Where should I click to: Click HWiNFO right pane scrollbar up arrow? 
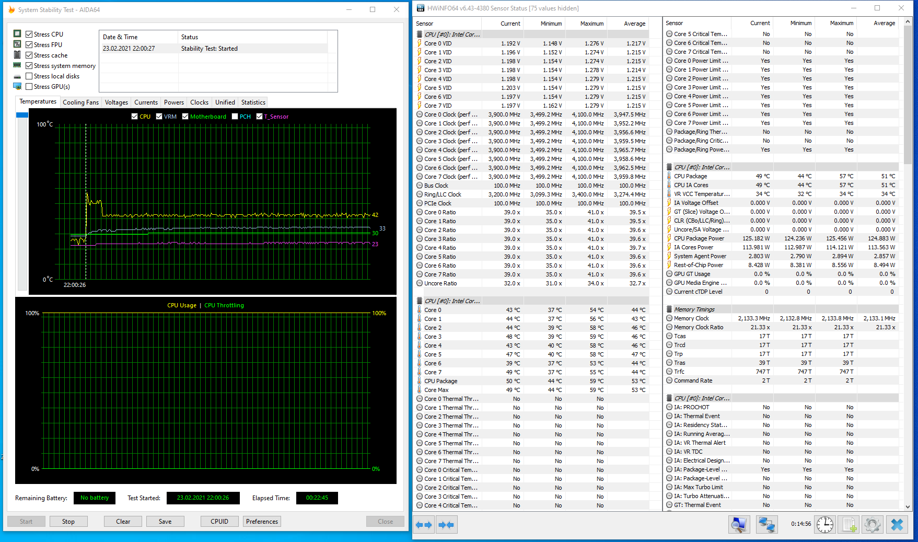908,22
